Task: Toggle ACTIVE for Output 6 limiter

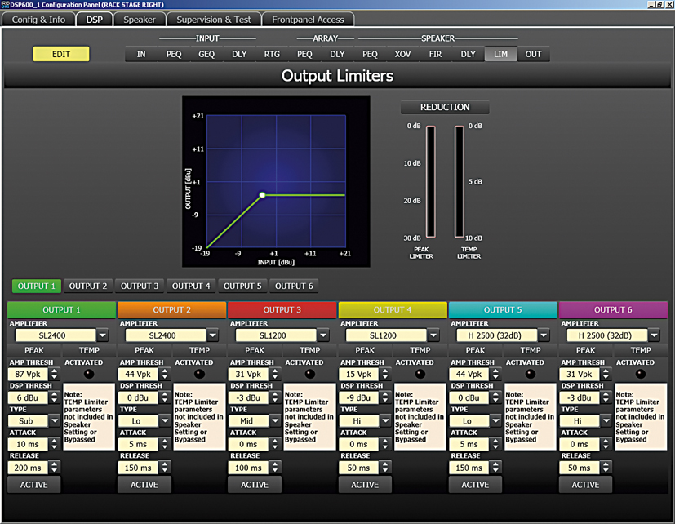Action: [585, 485]
